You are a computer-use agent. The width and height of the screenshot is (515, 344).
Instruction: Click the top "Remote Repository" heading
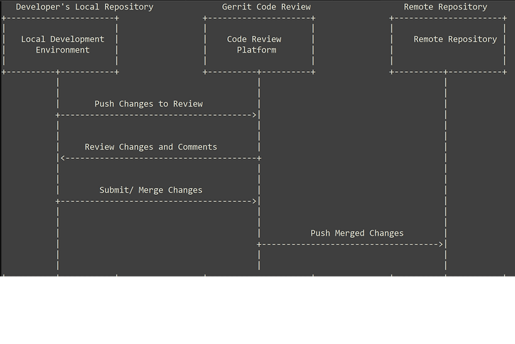pos(445,7)
